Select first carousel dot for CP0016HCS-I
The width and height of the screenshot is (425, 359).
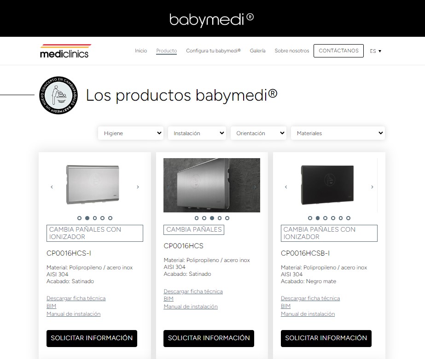pyautogui.click(x=79, y=218)
